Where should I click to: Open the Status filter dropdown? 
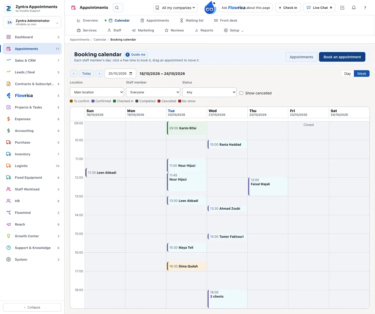(x=209, y=92)
